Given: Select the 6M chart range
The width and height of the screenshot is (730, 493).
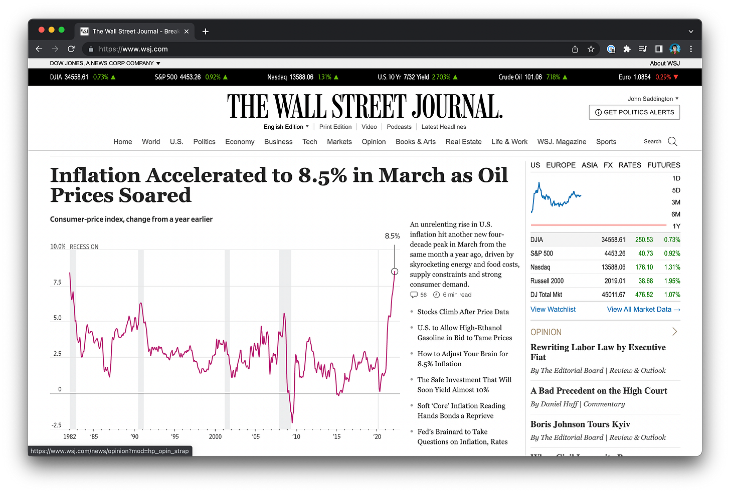Looking at the screenshot, I should [676, 214].
